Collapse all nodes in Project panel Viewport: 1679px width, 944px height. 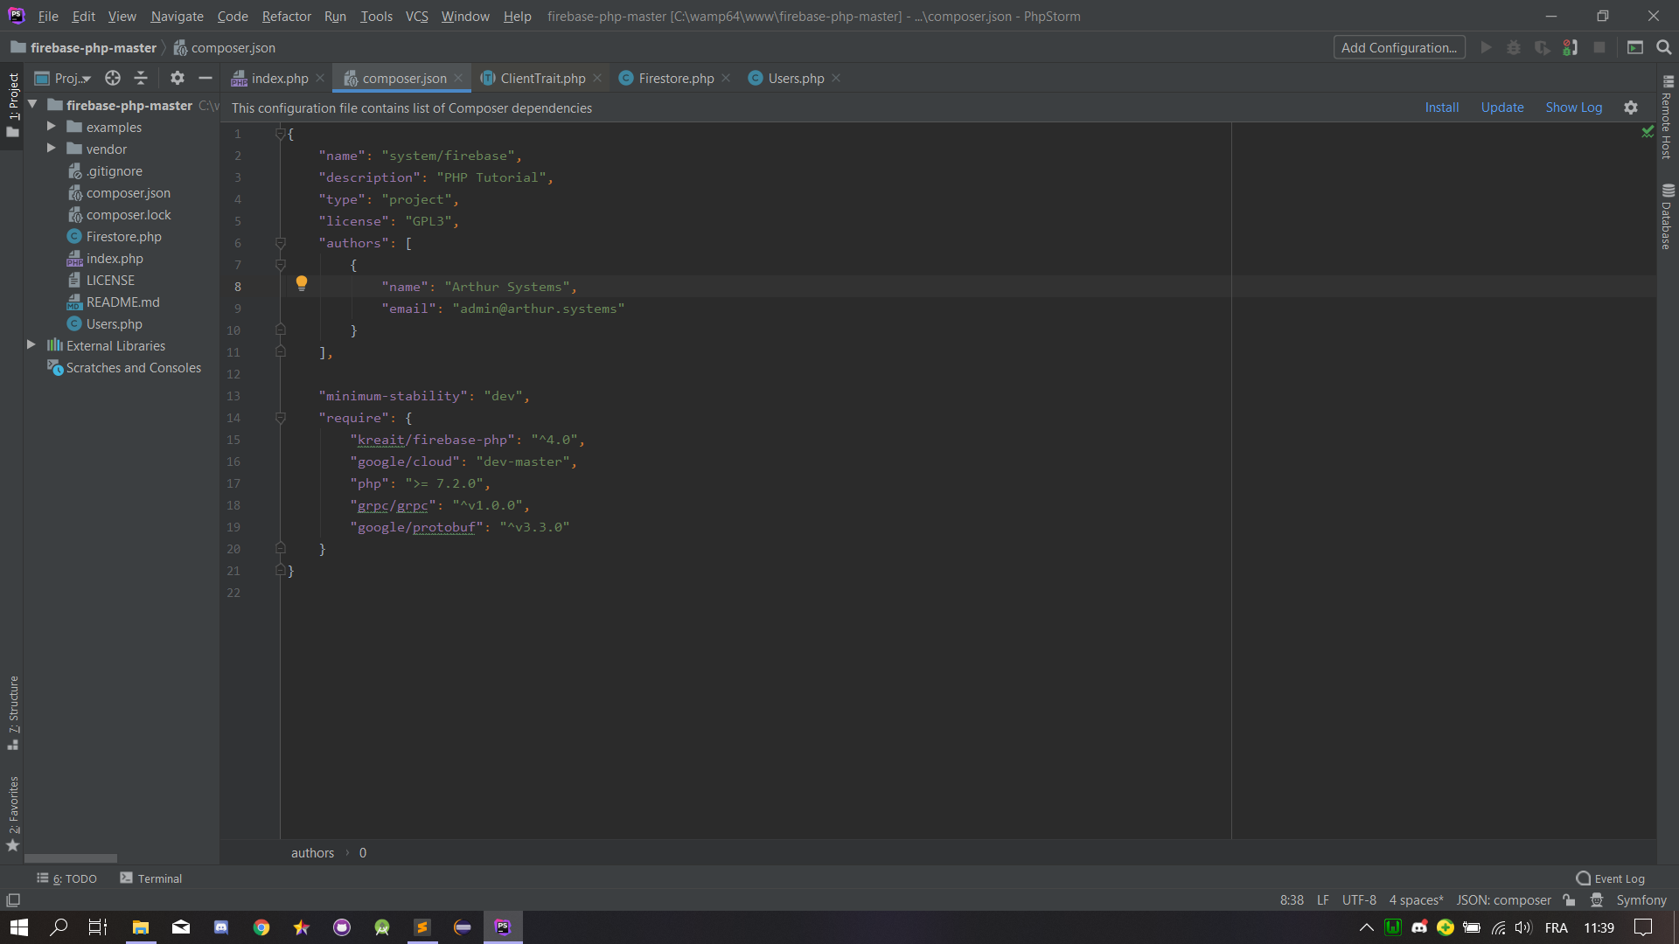pos(140,78)
